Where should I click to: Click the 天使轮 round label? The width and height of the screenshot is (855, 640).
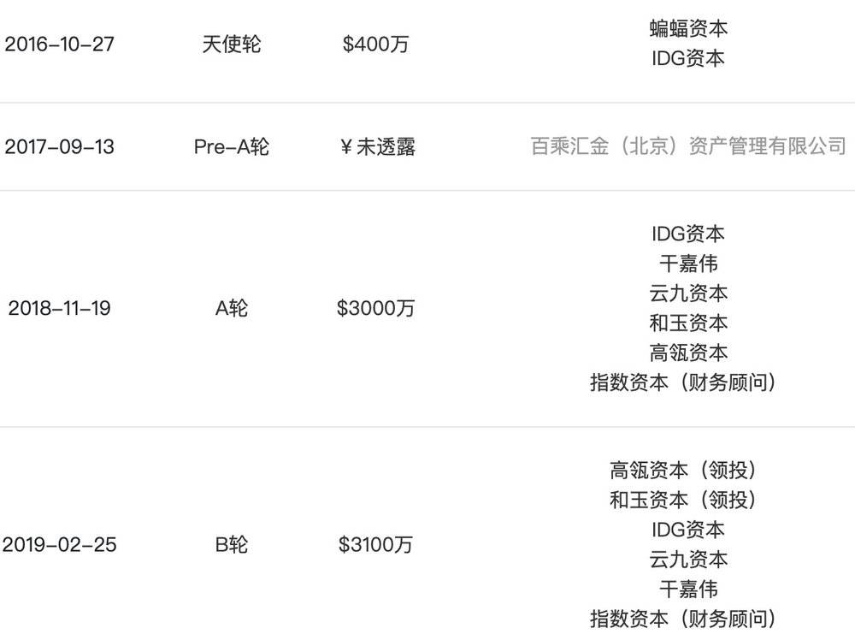232,44
